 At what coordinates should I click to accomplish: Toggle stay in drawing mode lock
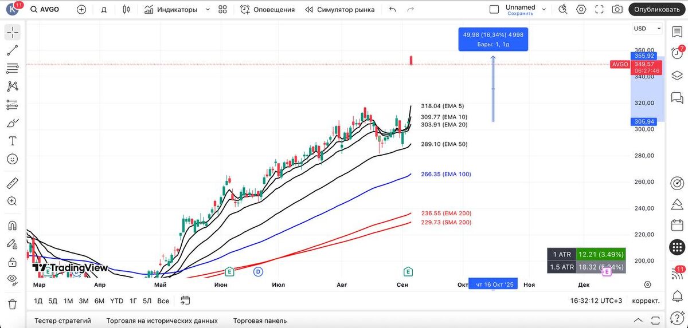pos(13,243)
